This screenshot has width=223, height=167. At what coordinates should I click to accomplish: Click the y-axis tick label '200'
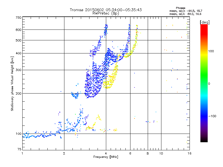tap(18, 94)
